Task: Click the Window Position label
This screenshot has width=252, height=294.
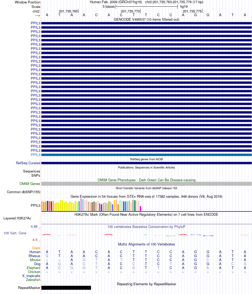Action: click(x=28, y=2)
